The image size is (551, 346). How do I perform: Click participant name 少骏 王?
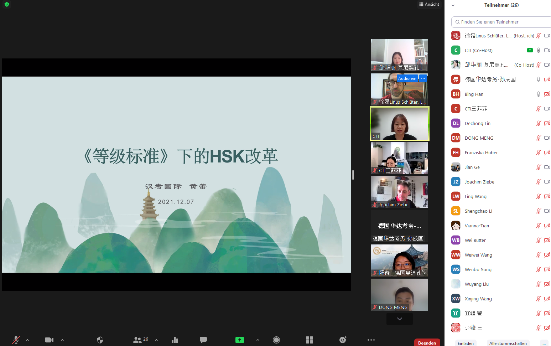[x=473, y=328]
